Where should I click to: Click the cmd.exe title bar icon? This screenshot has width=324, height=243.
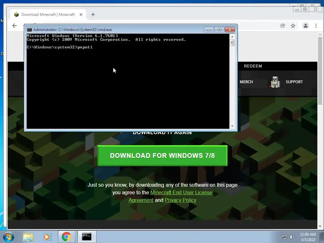29,30
